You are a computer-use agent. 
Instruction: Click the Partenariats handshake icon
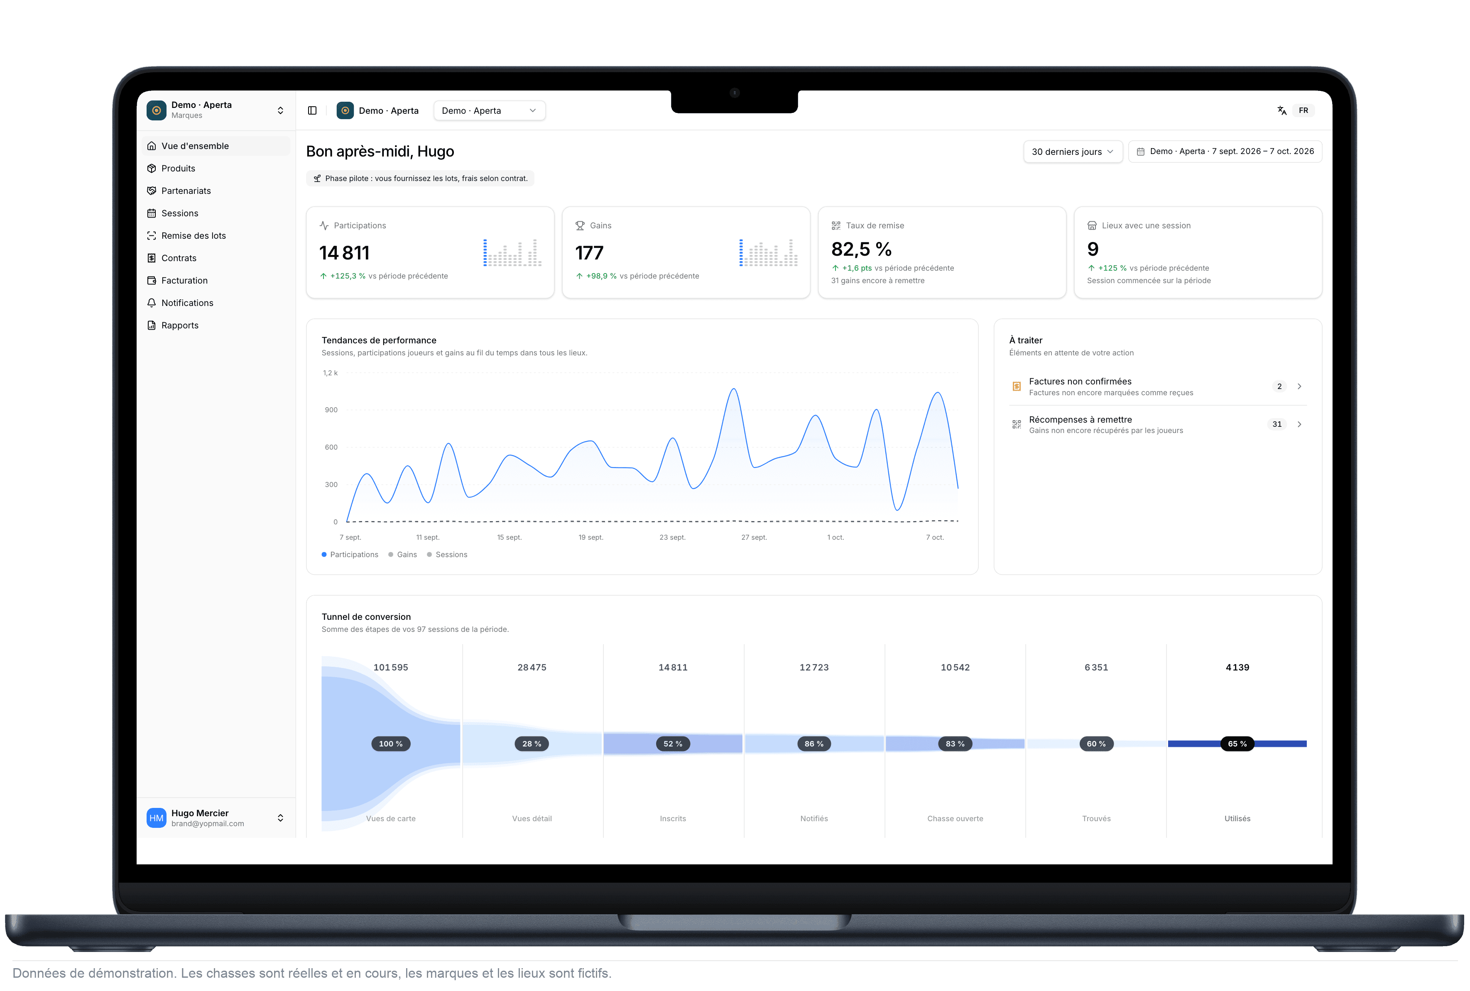tap(152, 191)
